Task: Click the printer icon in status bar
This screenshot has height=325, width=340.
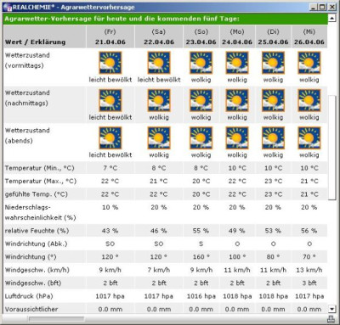Action: coord(331,319)
